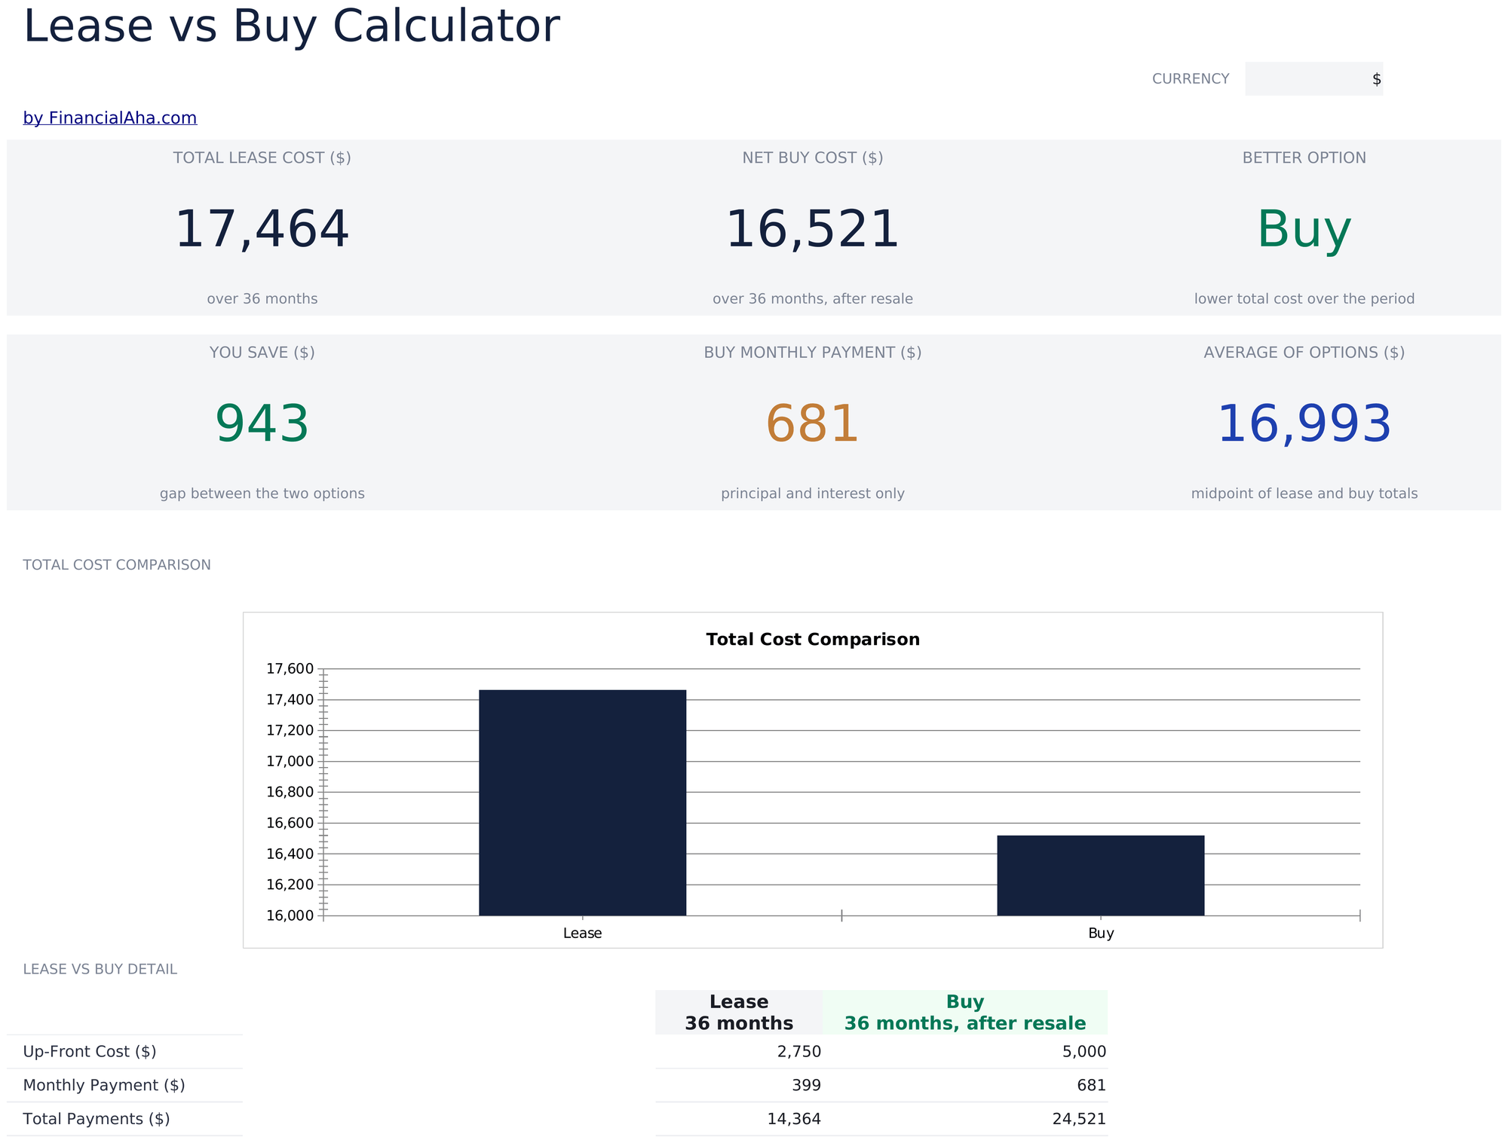This screenshot has width=1508, height=1143.
Task: Click the TOTAL LEASE COST ($) label
Action: coord(262,158)
